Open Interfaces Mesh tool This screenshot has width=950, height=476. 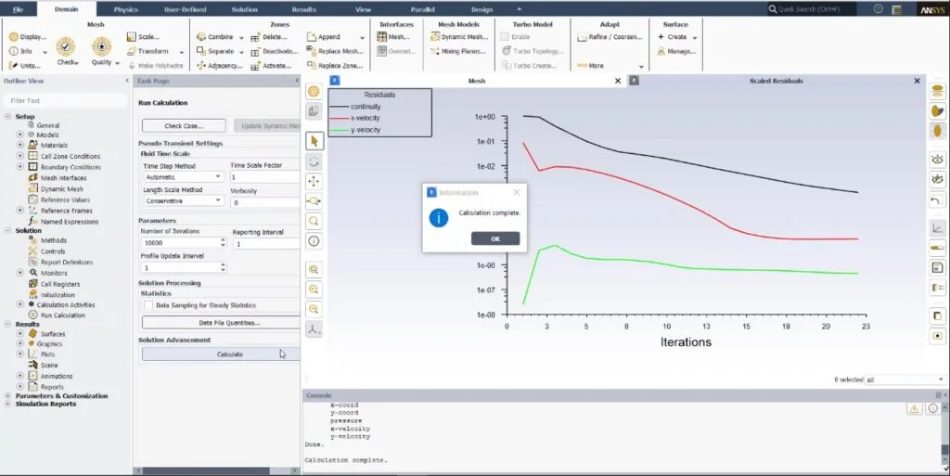[392, 37]
